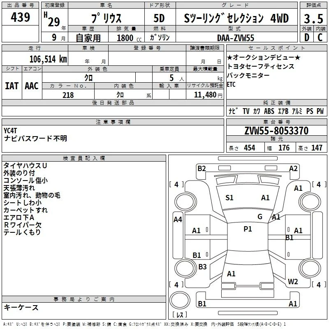
Task: Select the interior grade C cell
Action: 320,37
